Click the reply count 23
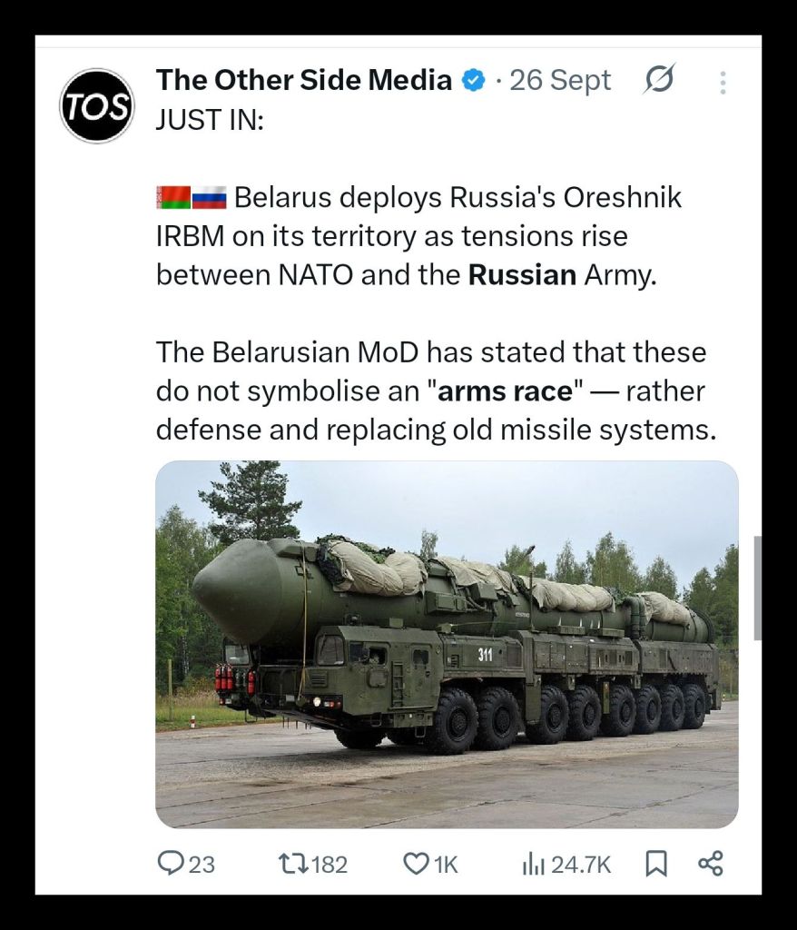This screenshot has width=797, height=930. (x=202, y=864)
